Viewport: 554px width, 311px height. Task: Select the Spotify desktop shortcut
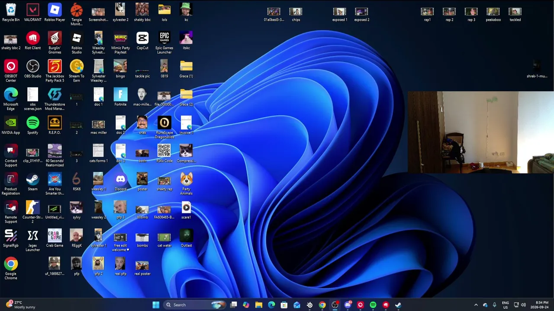pos(32,125)
